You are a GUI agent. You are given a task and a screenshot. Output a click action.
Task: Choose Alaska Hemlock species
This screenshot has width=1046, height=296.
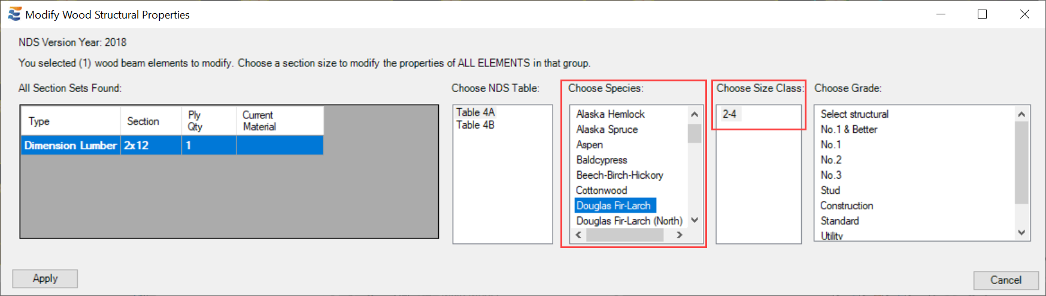click(x=610, y=114)
